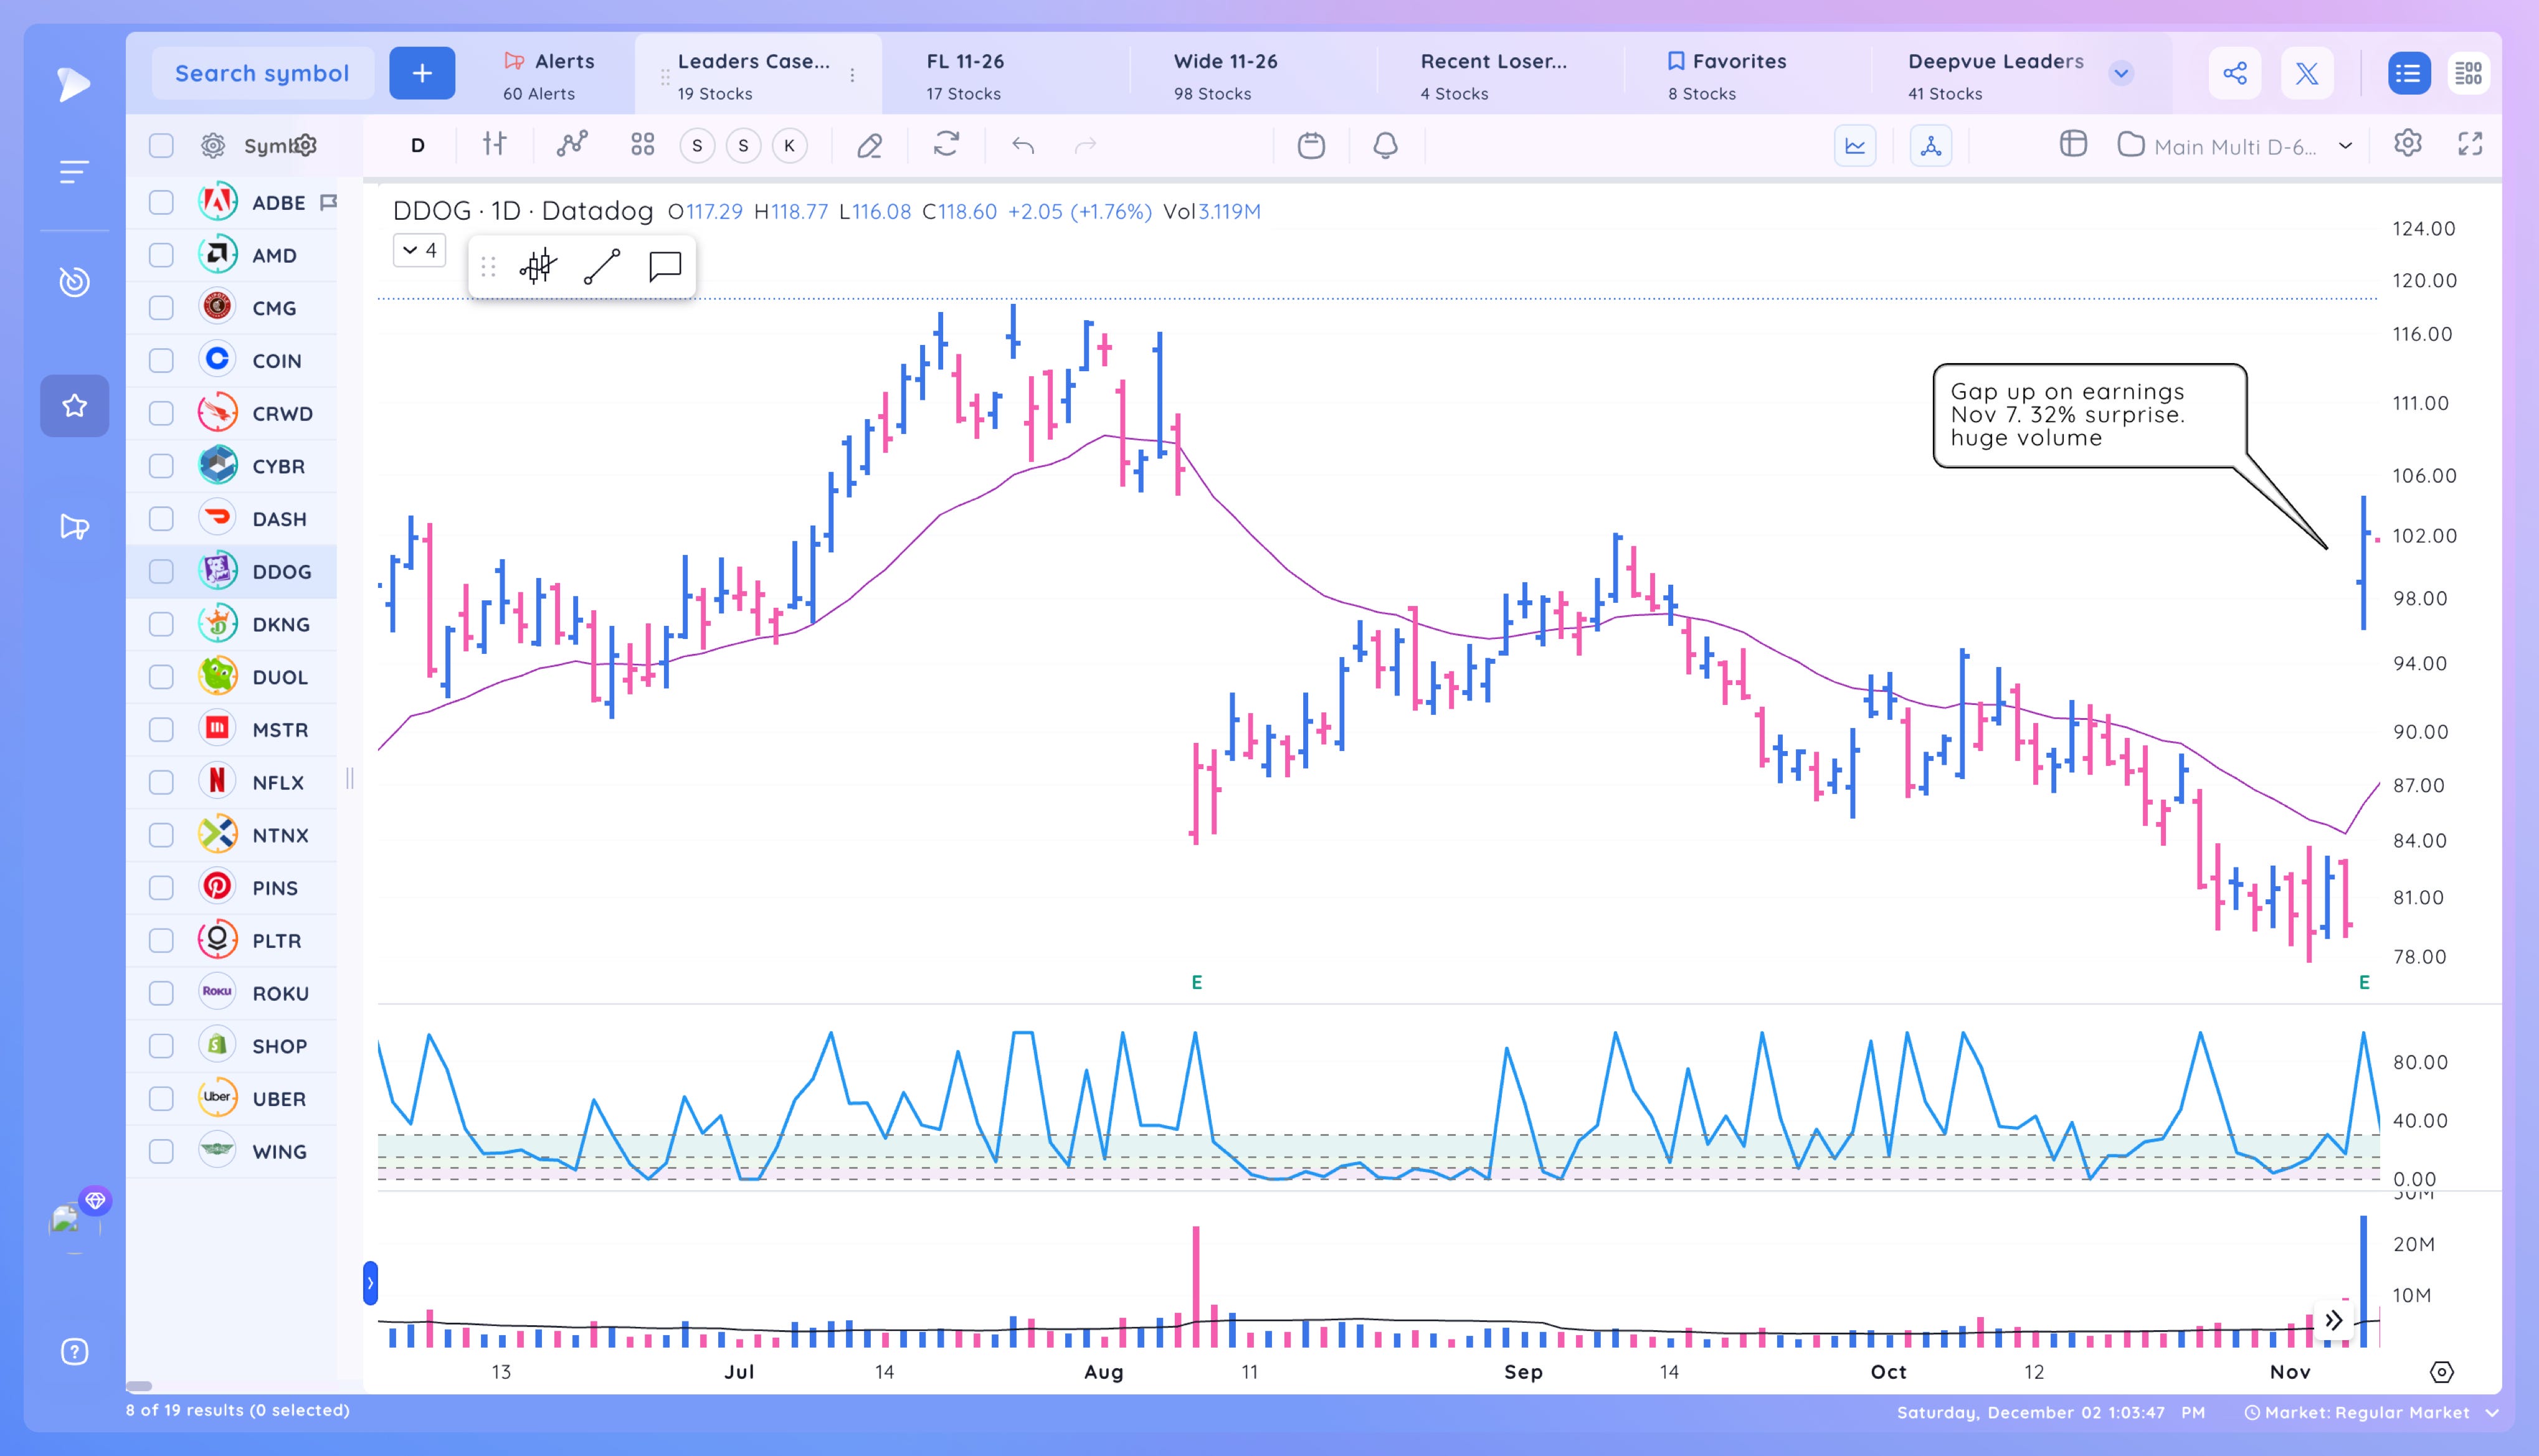Open the four squares templates icon

tap(643, 145)
